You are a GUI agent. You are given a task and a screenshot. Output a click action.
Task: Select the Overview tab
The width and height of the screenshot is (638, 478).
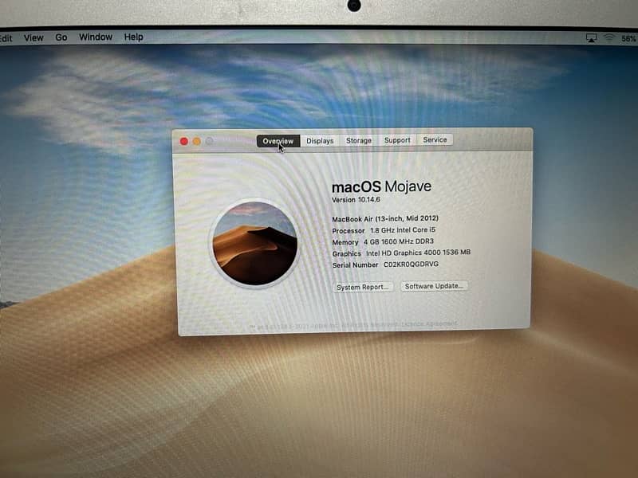[x=278, y=141]
